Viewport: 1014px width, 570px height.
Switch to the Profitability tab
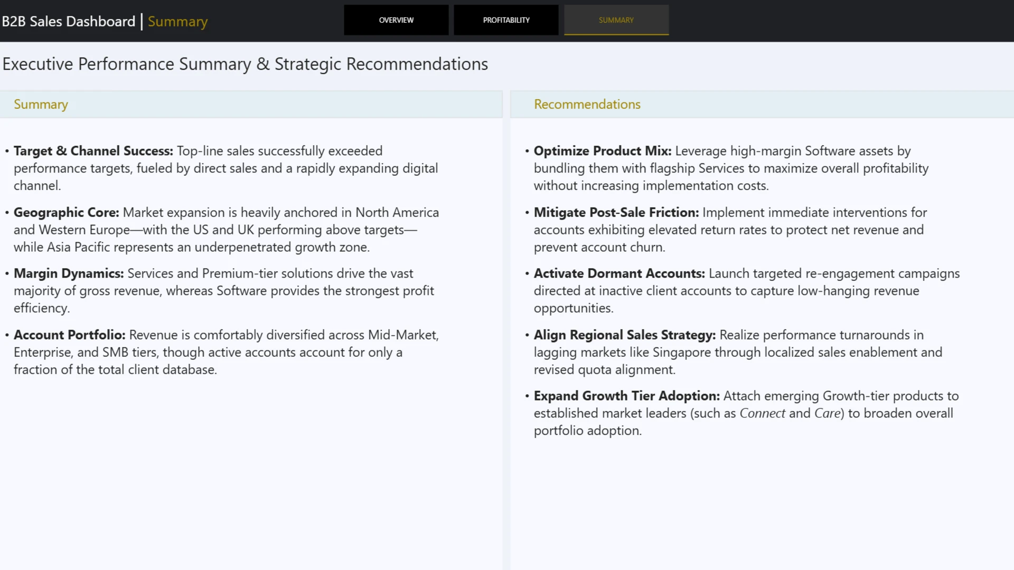(506, 20)
